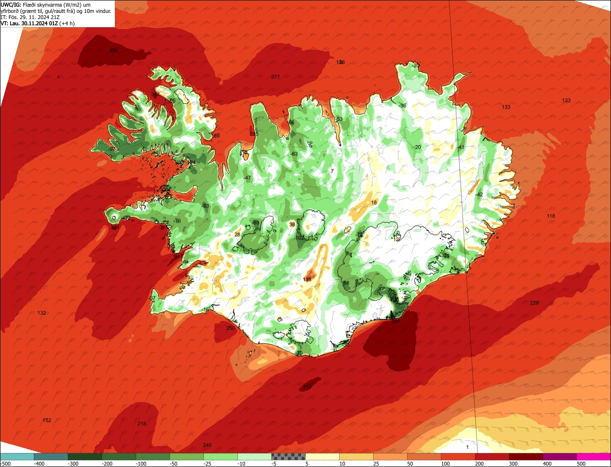Click the 118 value east of Iceland
This screenshot has width=611, height=467.
tap(551, 216)
